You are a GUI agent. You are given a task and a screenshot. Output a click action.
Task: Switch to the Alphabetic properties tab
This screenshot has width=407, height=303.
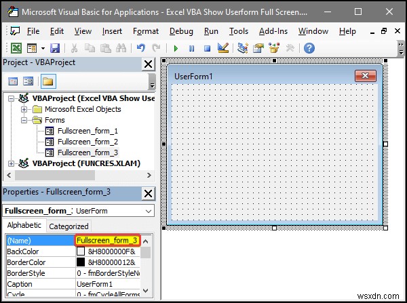coord(24,225)
